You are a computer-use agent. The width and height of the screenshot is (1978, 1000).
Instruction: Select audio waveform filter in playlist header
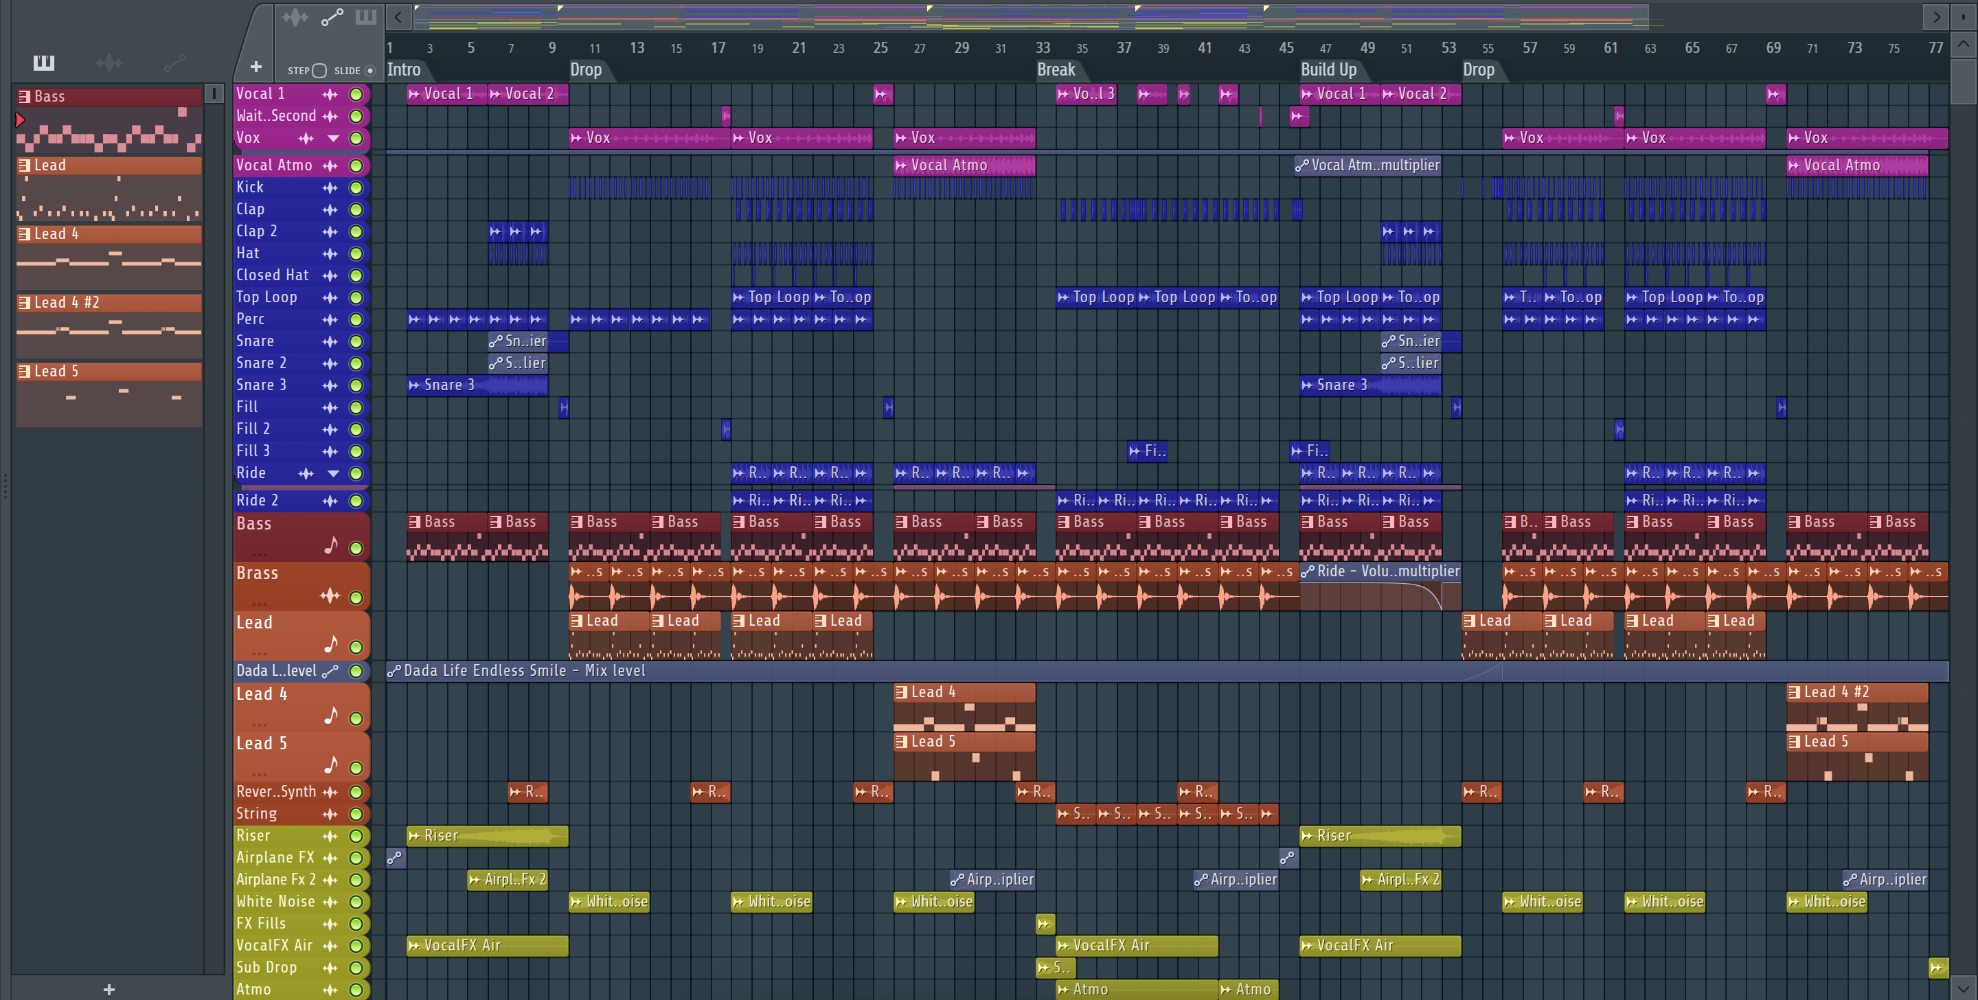pos(295,17)
